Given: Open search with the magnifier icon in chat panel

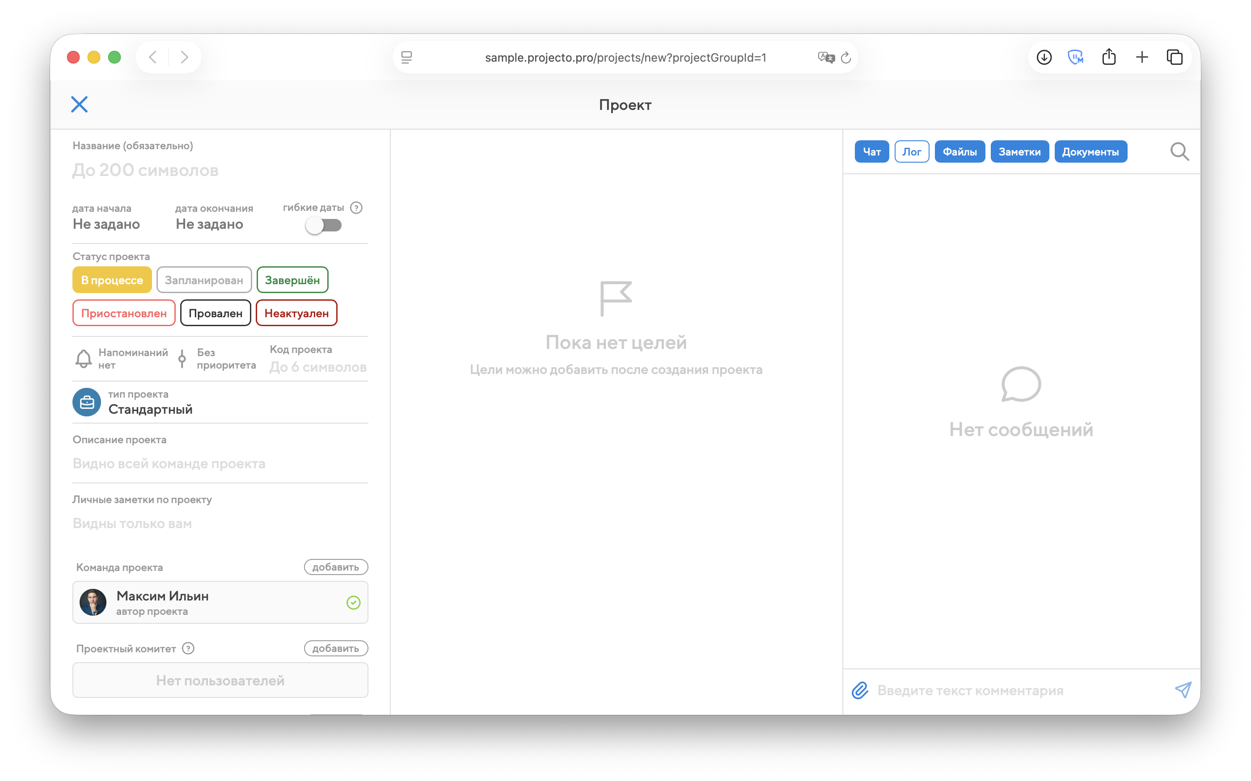Looking at the screenshot, I should [1179, 152].
